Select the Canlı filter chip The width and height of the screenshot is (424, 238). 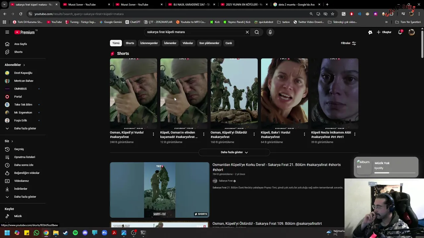click(229, 43)
